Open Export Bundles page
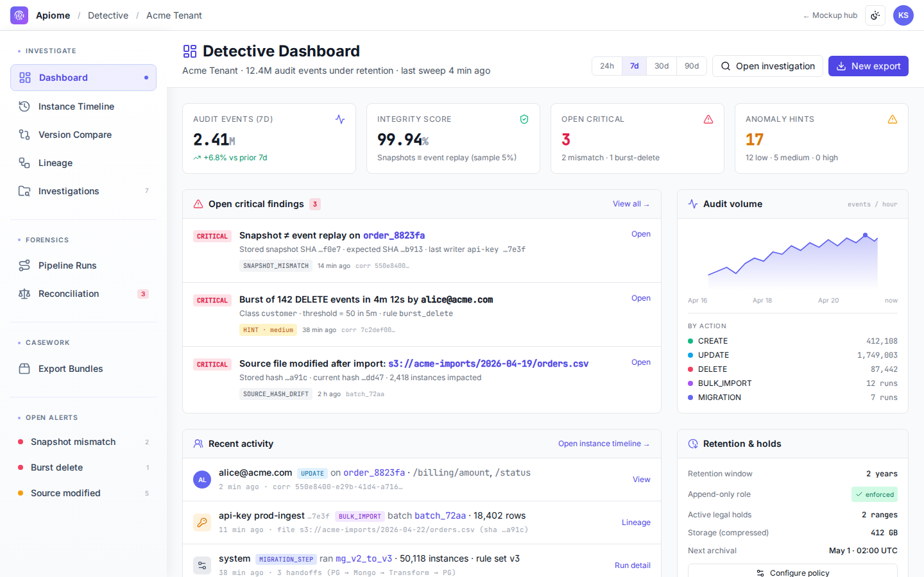The width and height of the screenshot is (924, 577). click(x=83, y=369)
